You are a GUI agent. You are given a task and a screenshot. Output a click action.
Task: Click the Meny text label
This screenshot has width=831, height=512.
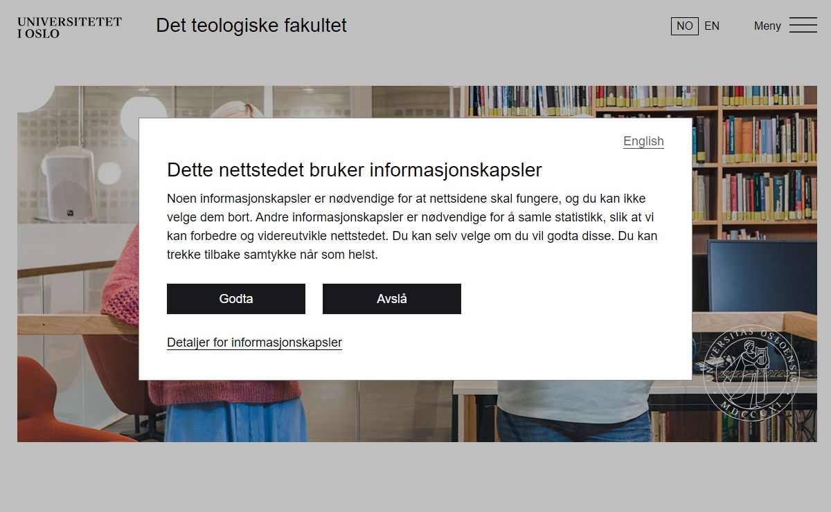(x=767, y=26)
